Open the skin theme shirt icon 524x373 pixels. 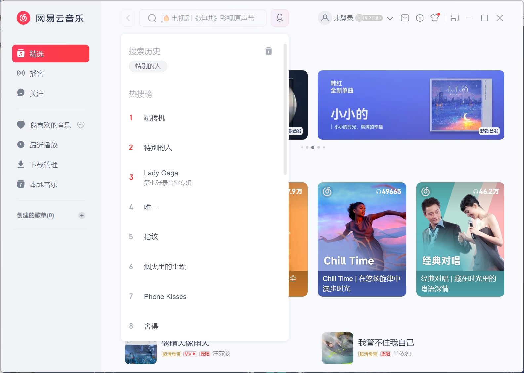(435, 18)
